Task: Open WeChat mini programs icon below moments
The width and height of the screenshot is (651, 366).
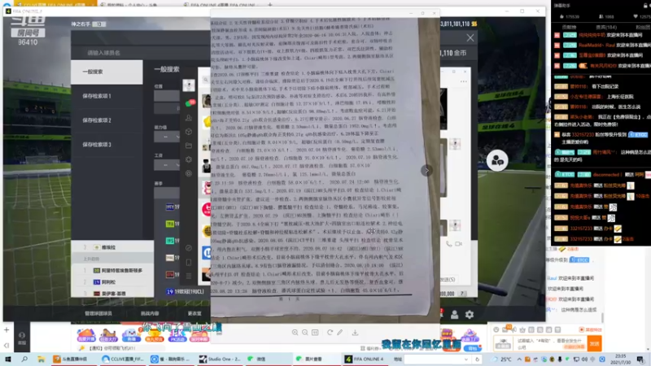Action: coord(189,173)
